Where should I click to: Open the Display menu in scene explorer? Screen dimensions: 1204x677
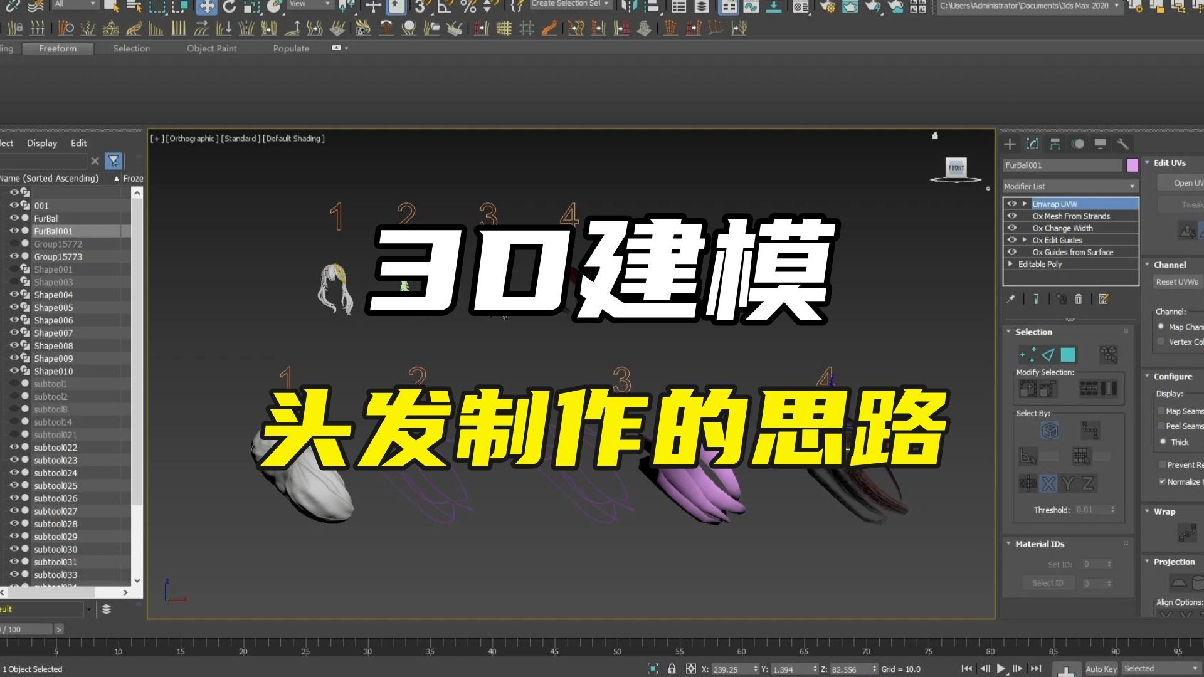click(41, 142)
